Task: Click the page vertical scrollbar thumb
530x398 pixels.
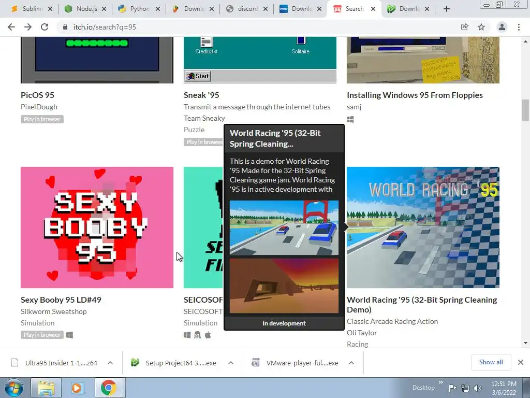Action: [525, 110]
